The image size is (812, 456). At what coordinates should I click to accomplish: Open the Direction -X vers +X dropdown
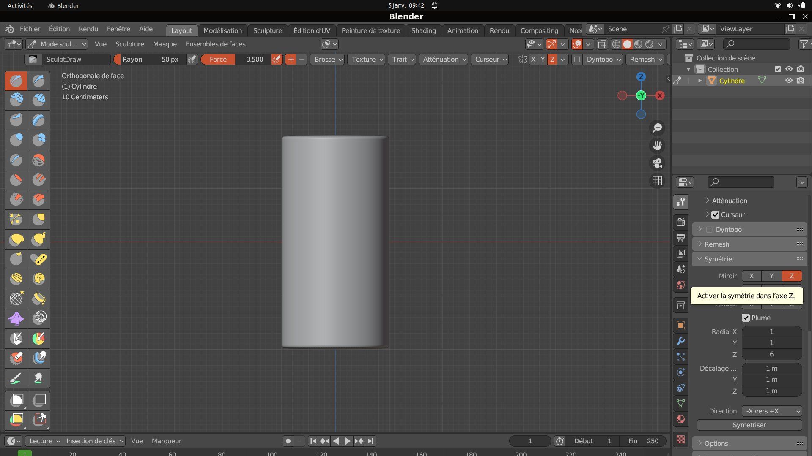(x=772, y=411)
